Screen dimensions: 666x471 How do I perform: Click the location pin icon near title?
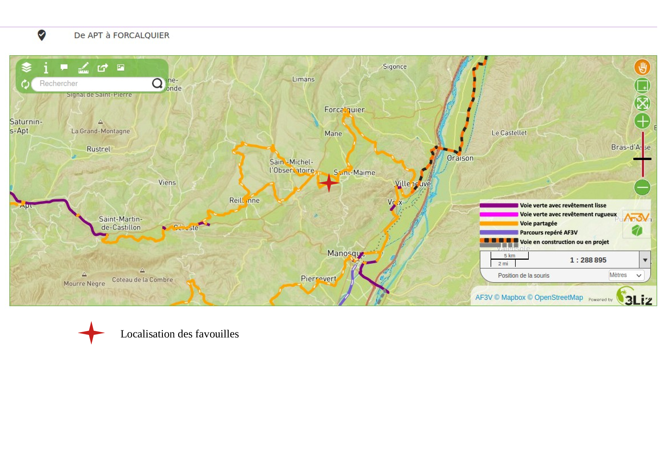[x=42, y=35]
